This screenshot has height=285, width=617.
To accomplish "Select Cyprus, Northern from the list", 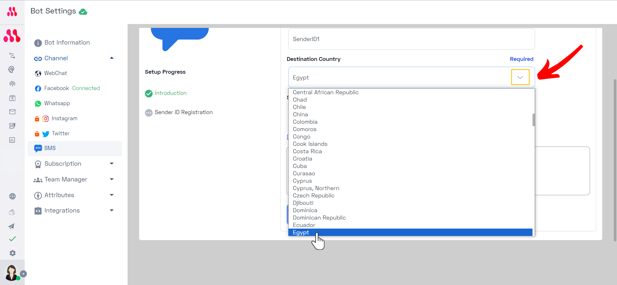I will coord(410,188).
